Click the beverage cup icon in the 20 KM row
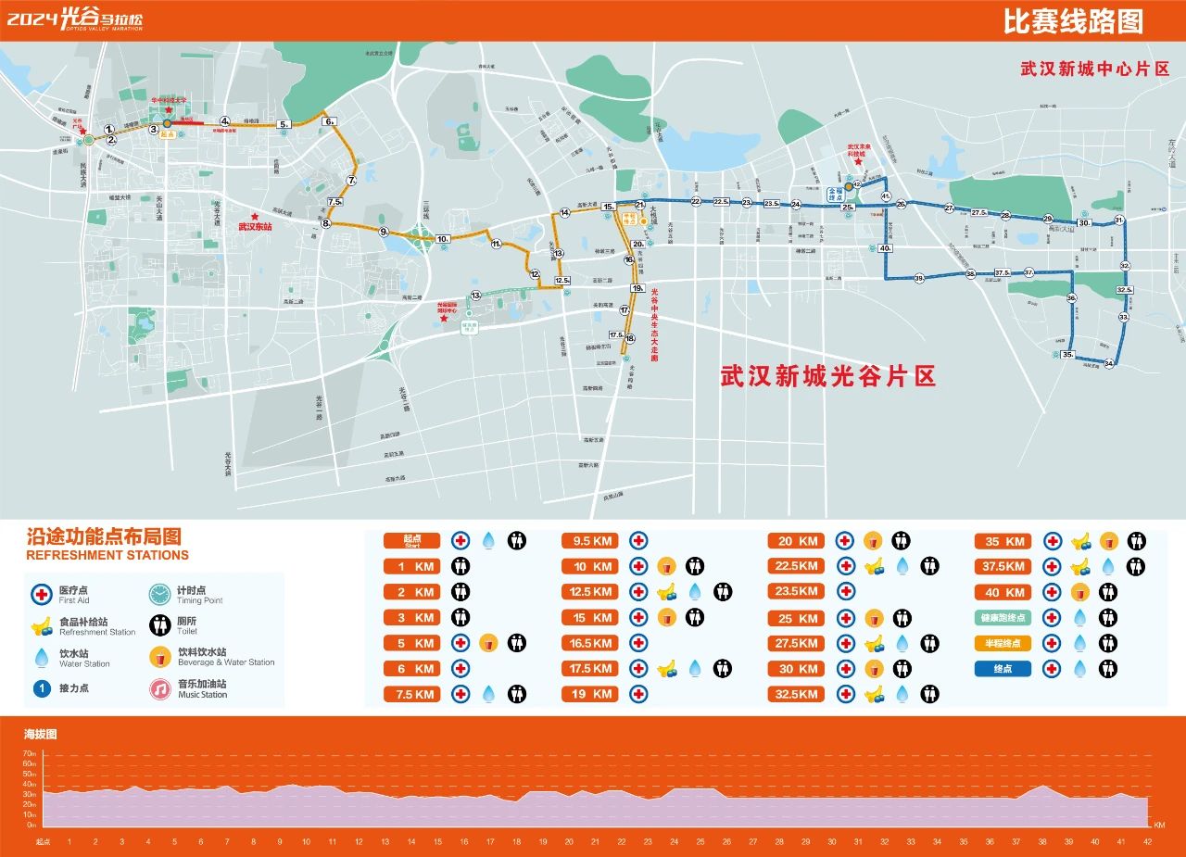1186x857 pixels. click(872, 540)
